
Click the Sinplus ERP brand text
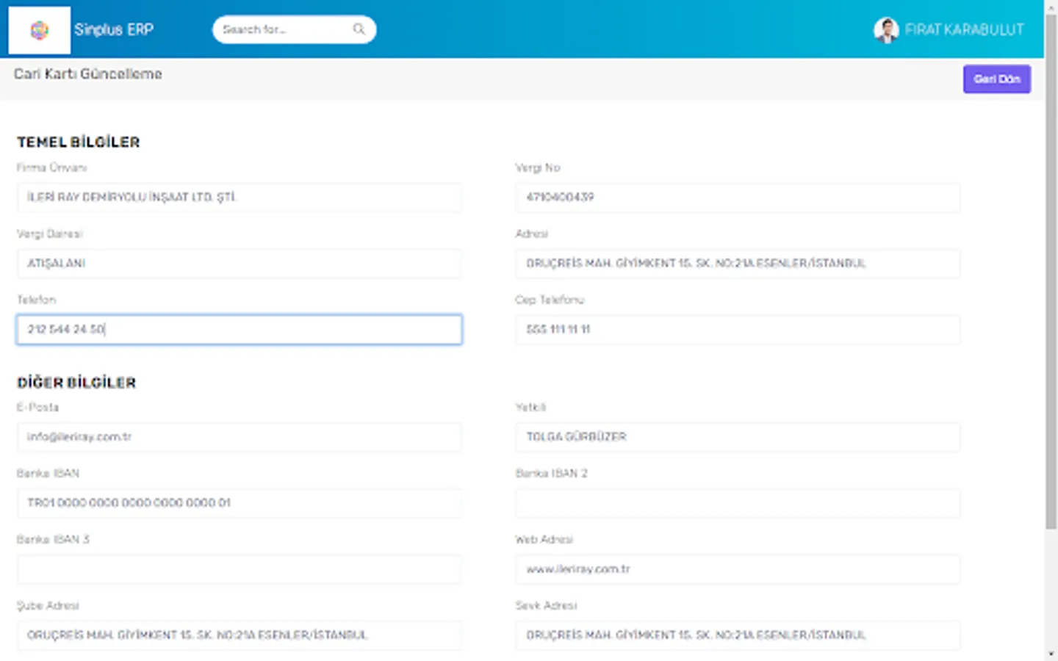pos(114,30)
